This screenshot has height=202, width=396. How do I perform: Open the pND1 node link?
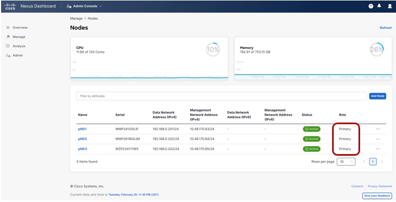[x=82, y=129]
